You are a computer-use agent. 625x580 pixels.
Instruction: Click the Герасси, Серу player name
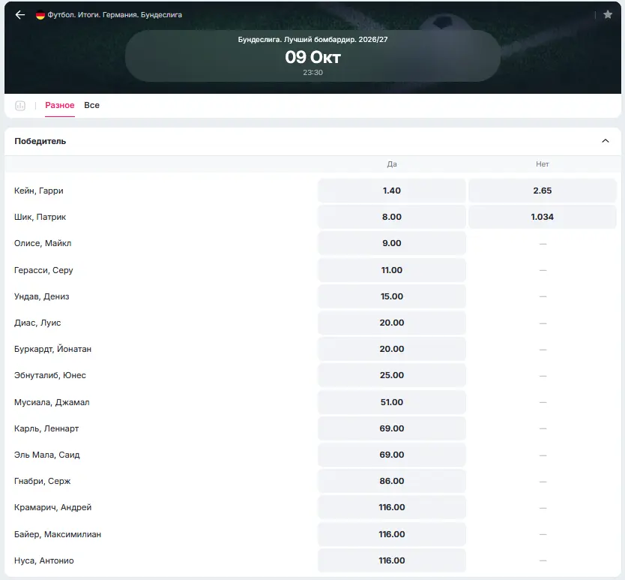[x=43, y=270]
